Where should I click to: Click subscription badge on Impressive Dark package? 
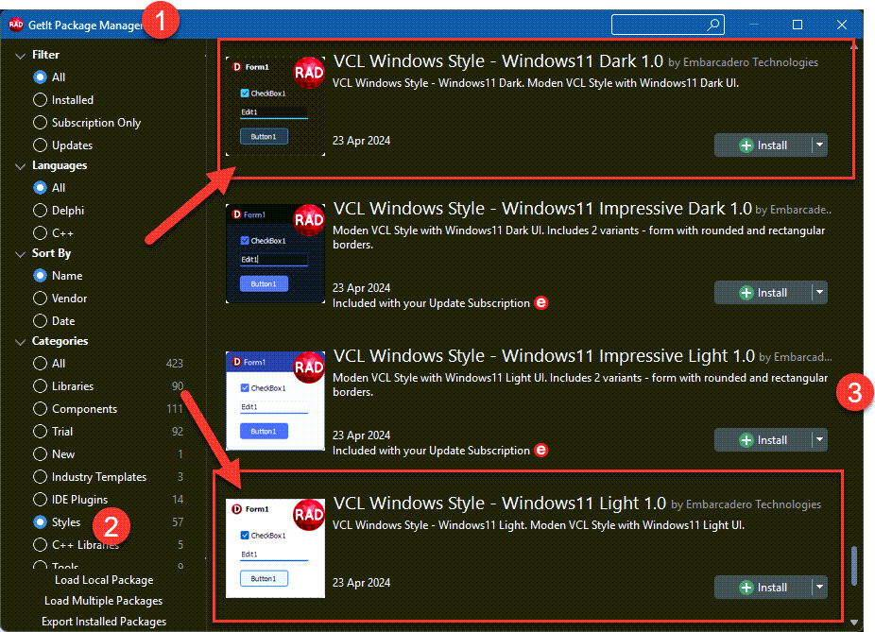(x=540, y=303)
